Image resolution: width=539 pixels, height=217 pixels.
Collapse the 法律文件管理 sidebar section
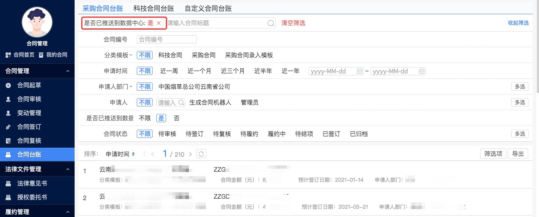click(67, 169)
